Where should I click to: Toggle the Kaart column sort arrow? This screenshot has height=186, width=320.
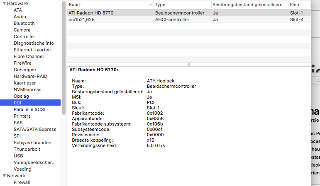pyautogui.click(x=150, y=5)
